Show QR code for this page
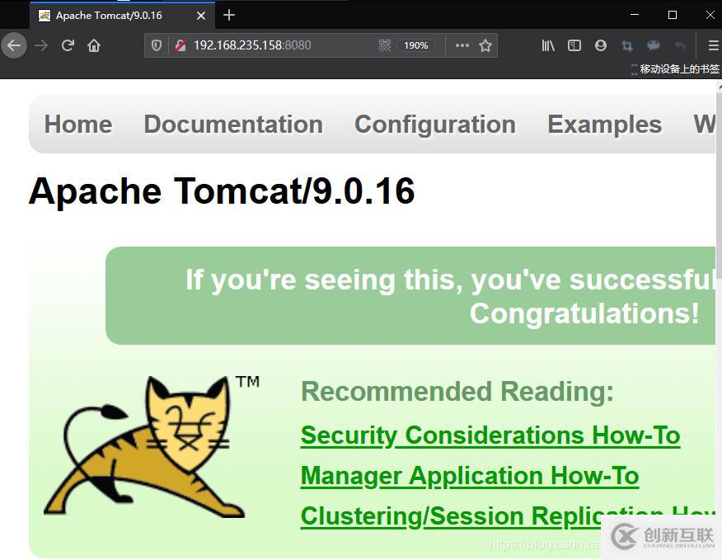The height and width of the screenshot is (560, 722). (x=384, y=45)
